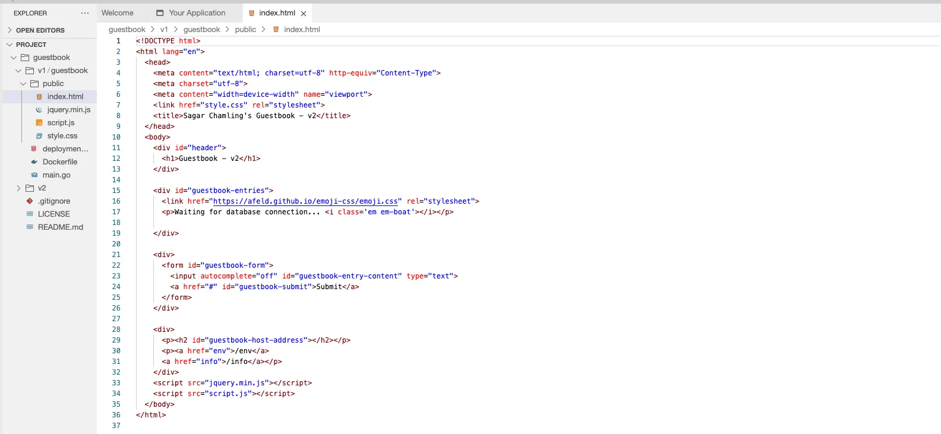This screenshot has height=434, width=941.
Task: Click the Waiting for database connection text
Action: click(x=247, y=212)
